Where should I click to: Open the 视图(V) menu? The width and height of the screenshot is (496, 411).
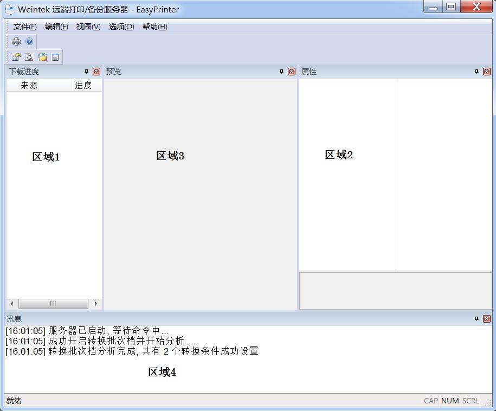coord(88,27)
